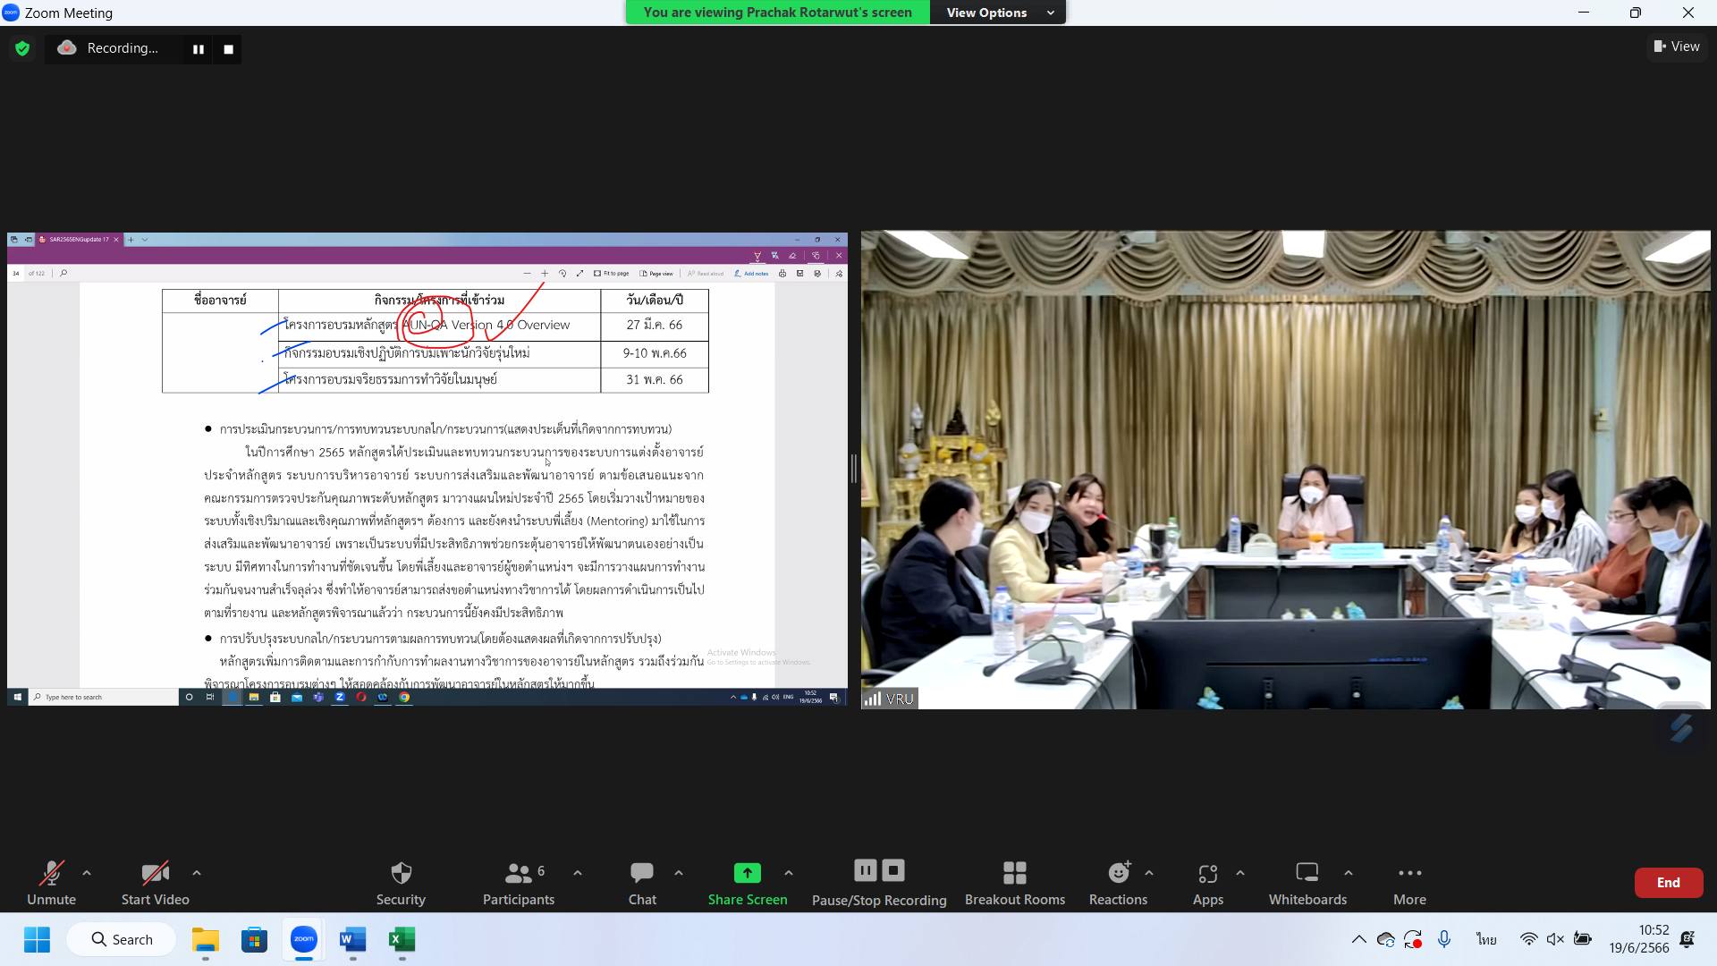The height and width of the screenshot is (966, 1717).
Task: Start Video camera toggle
Action: coord(155,873)
